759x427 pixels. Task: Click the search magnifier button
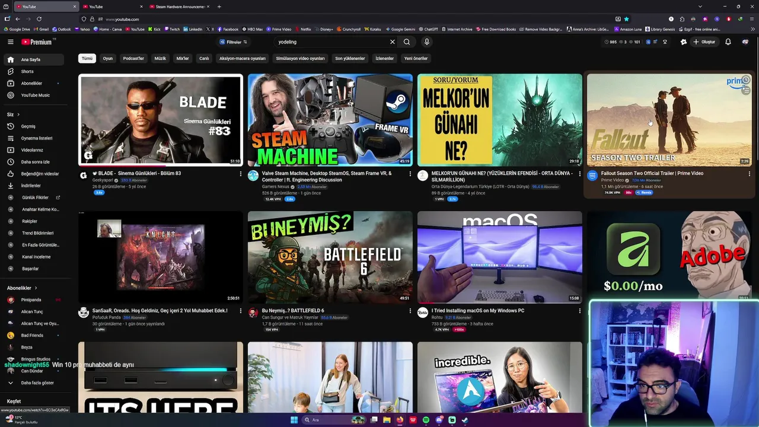(407, 42)
